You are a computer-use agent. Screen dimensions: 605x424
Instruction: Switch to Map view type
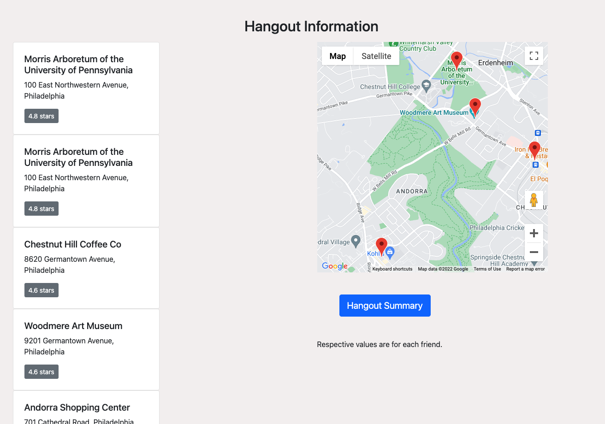point(338,56)
